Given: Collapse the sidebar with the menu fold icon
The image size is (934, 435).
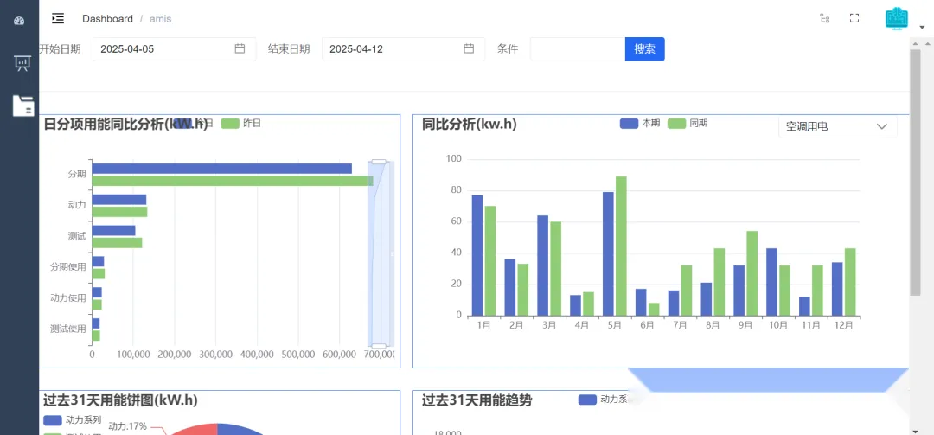Looking at the screenshot, I should (x=58, y=18).
